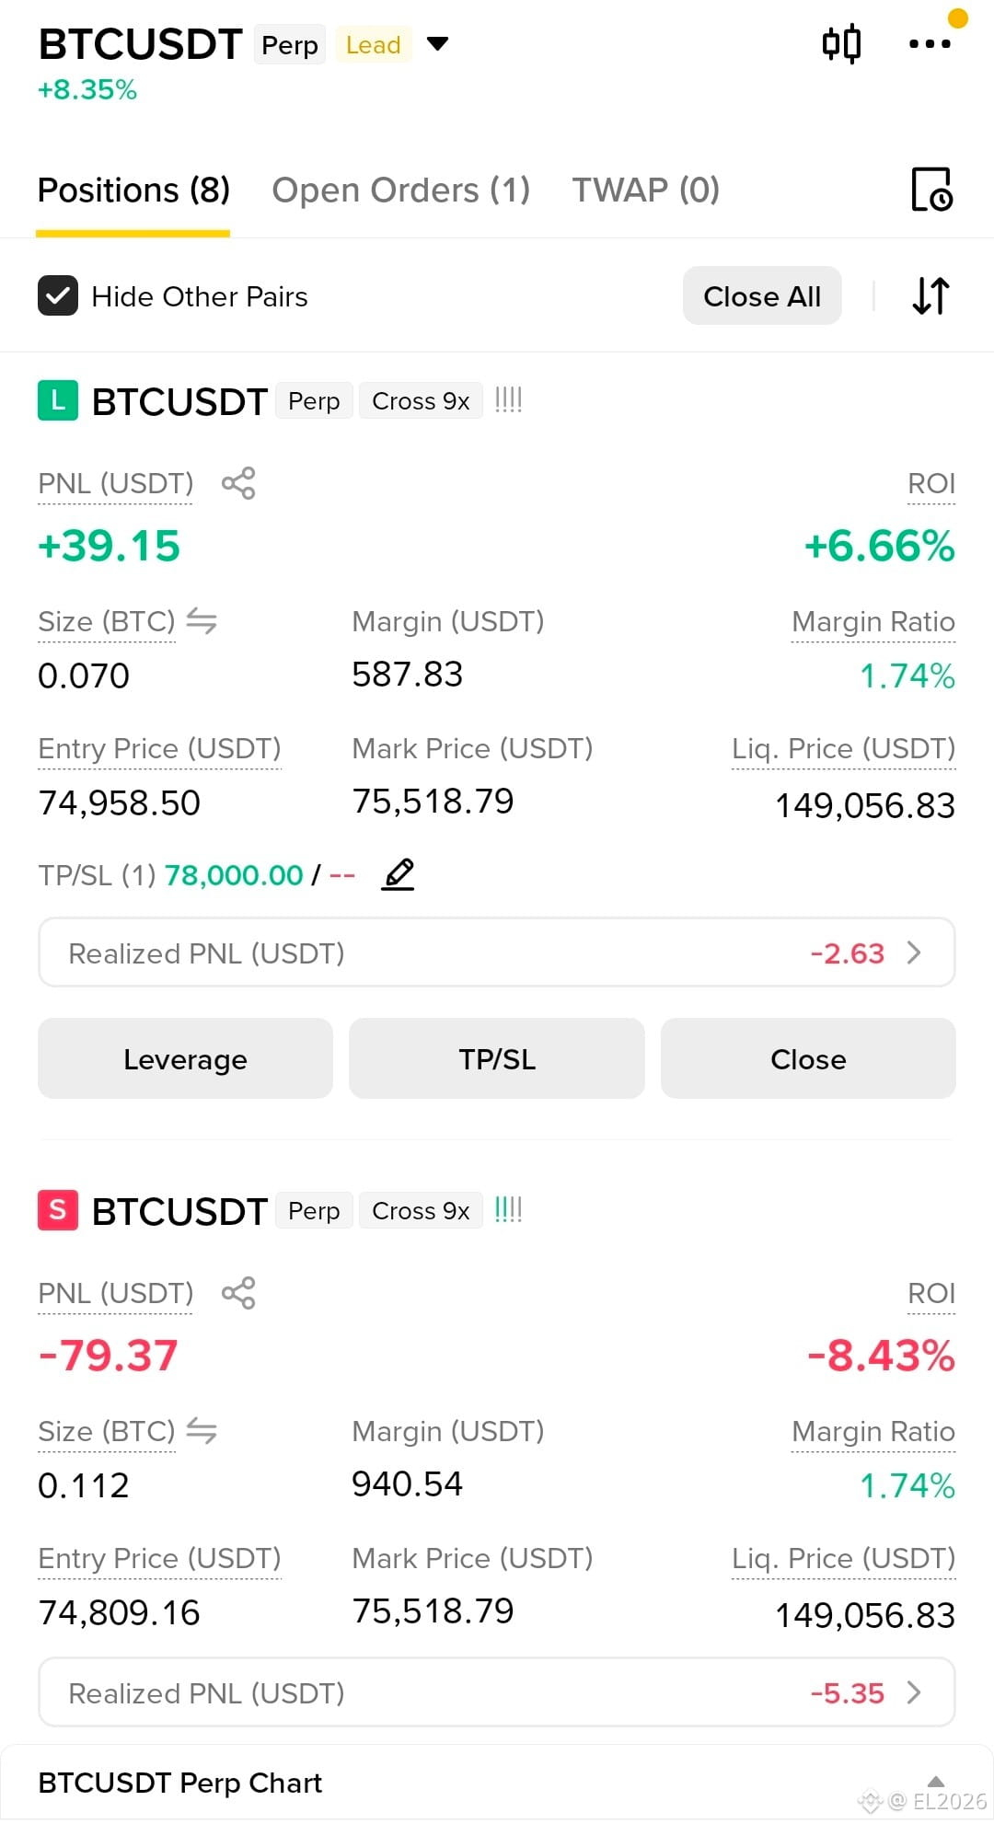Tap the Close All button
The height and width of the screenshot is (1824, 994).
point(762,296)
